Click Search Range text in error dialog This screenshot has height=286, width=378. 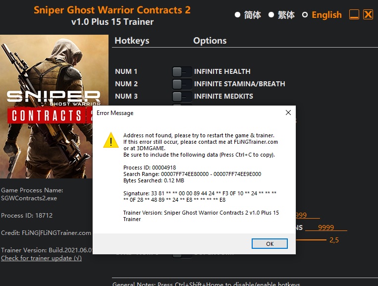tap(192, 174)
